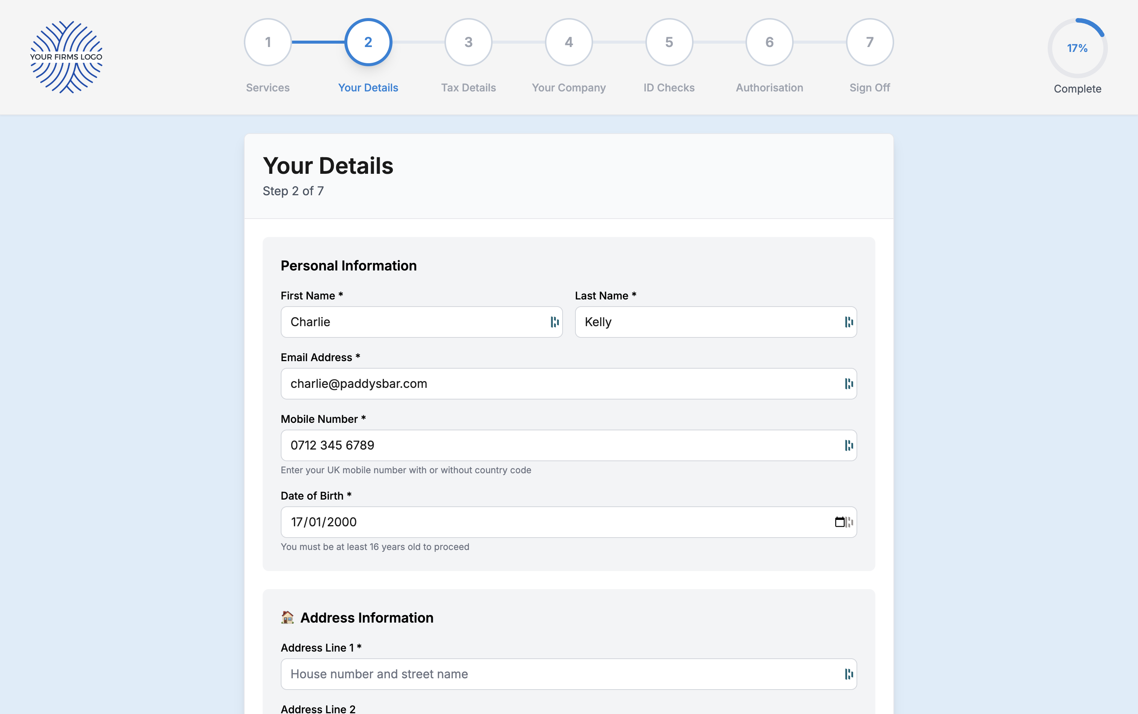Open step 5 ID Checks
Image resolution: width=1138 pixels, height=714 pixels.
(x=668, y=43)
